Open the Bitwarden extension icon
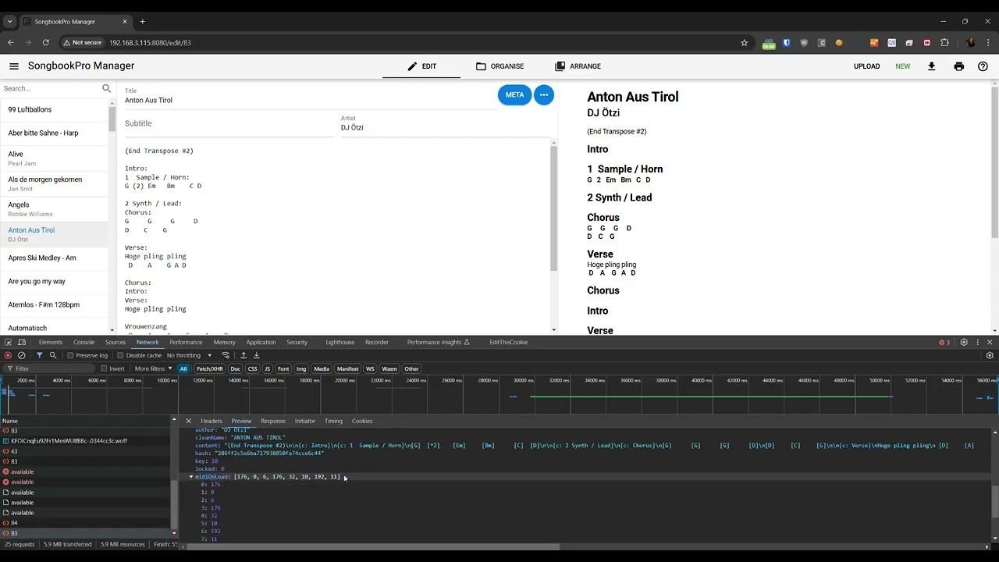Image resolution: width=999 pixels, height=562 pixels. click(787, 43)
